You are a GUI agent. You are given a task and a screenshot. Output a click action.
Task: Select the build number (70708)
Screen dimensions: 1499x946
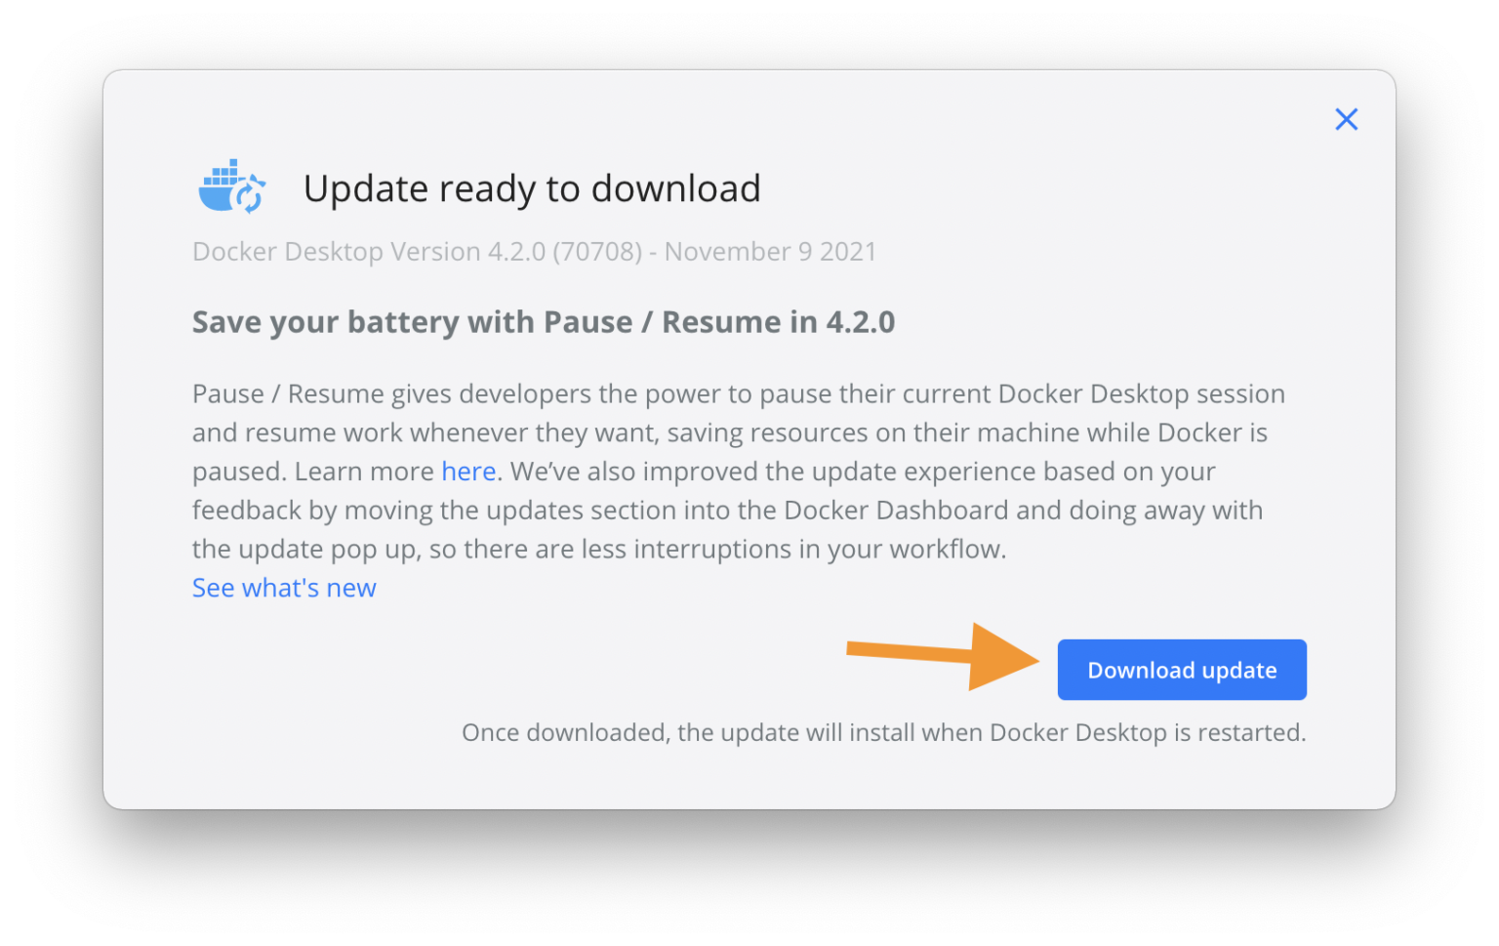(597, 252)
